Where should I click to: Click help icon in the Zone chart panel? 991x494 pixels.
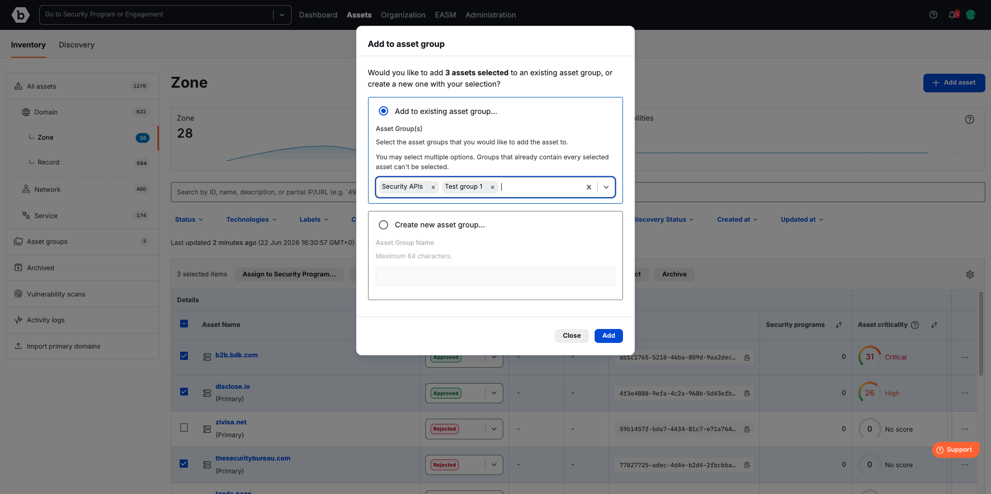coord(969,119)
